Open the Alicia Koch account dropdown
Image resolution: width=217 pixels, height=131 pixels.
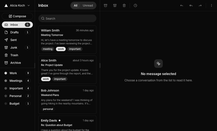(x=17, y=5)
